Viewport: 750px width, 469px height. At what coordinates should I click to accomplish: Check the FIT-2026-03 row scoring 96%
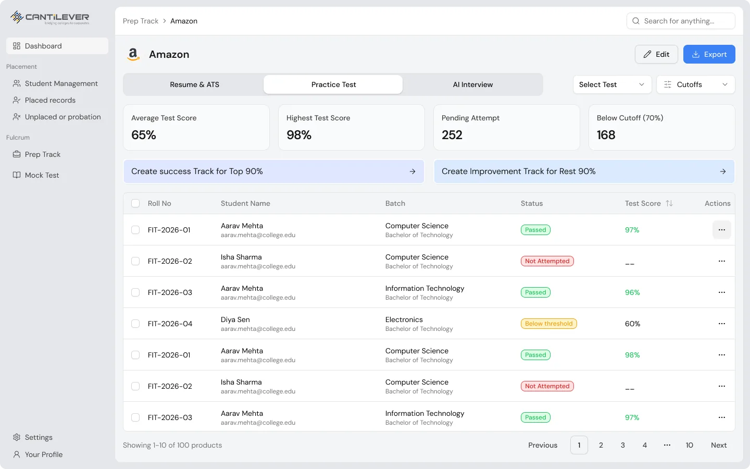click(x=135, y=292)
